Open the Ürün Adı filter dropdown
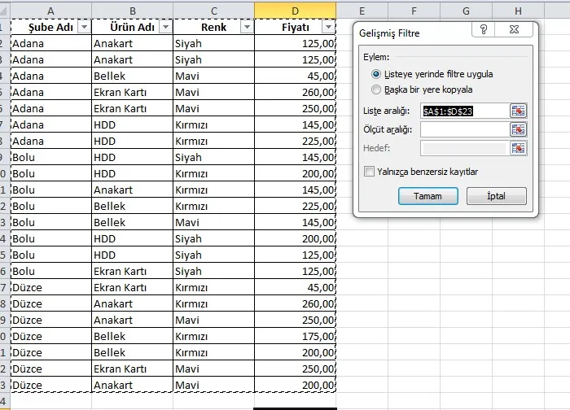The width and height of the screenshot is (570, 410). [164, 27]
